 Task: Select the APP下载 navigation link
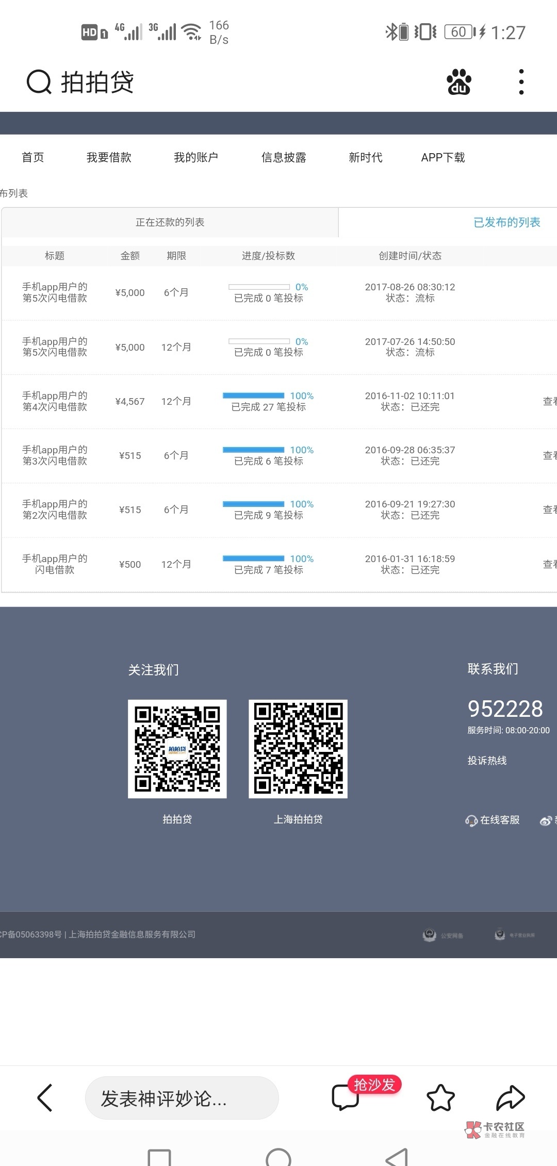[443, 157]
